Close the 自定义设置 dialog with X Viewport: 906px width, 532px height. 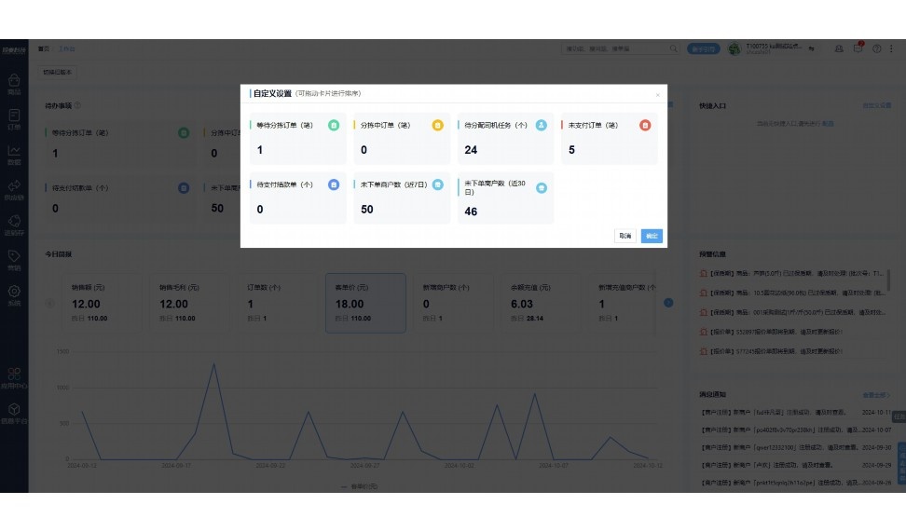pyautogui.click(x=657, y=95)
